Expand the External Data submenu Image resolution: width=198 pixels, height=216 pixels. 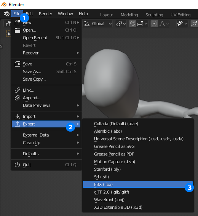(x=46, y=135)
